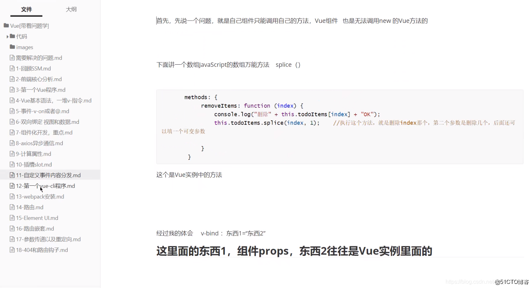The width and height of the screenshot is (532, 288).
Task: Open 2-前端核心分析.md file
Action: tap(39, 79)
